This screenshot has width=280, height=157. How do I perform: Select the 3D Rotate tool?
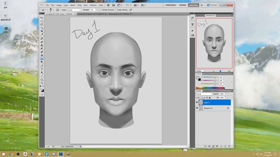click(42, 80)
